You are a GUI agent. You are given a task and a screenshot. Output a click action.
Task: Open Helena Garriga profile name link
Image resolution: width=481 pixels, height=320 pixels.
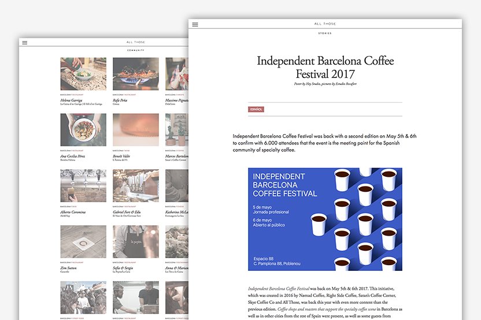pyautogui.click(x=71, y=101)
